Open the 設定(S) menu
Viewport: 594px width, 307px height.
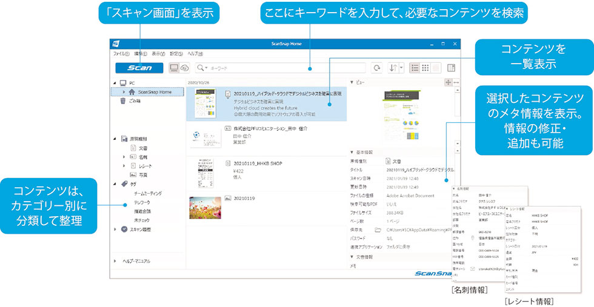pyautogui.click(x=176, y=54)
